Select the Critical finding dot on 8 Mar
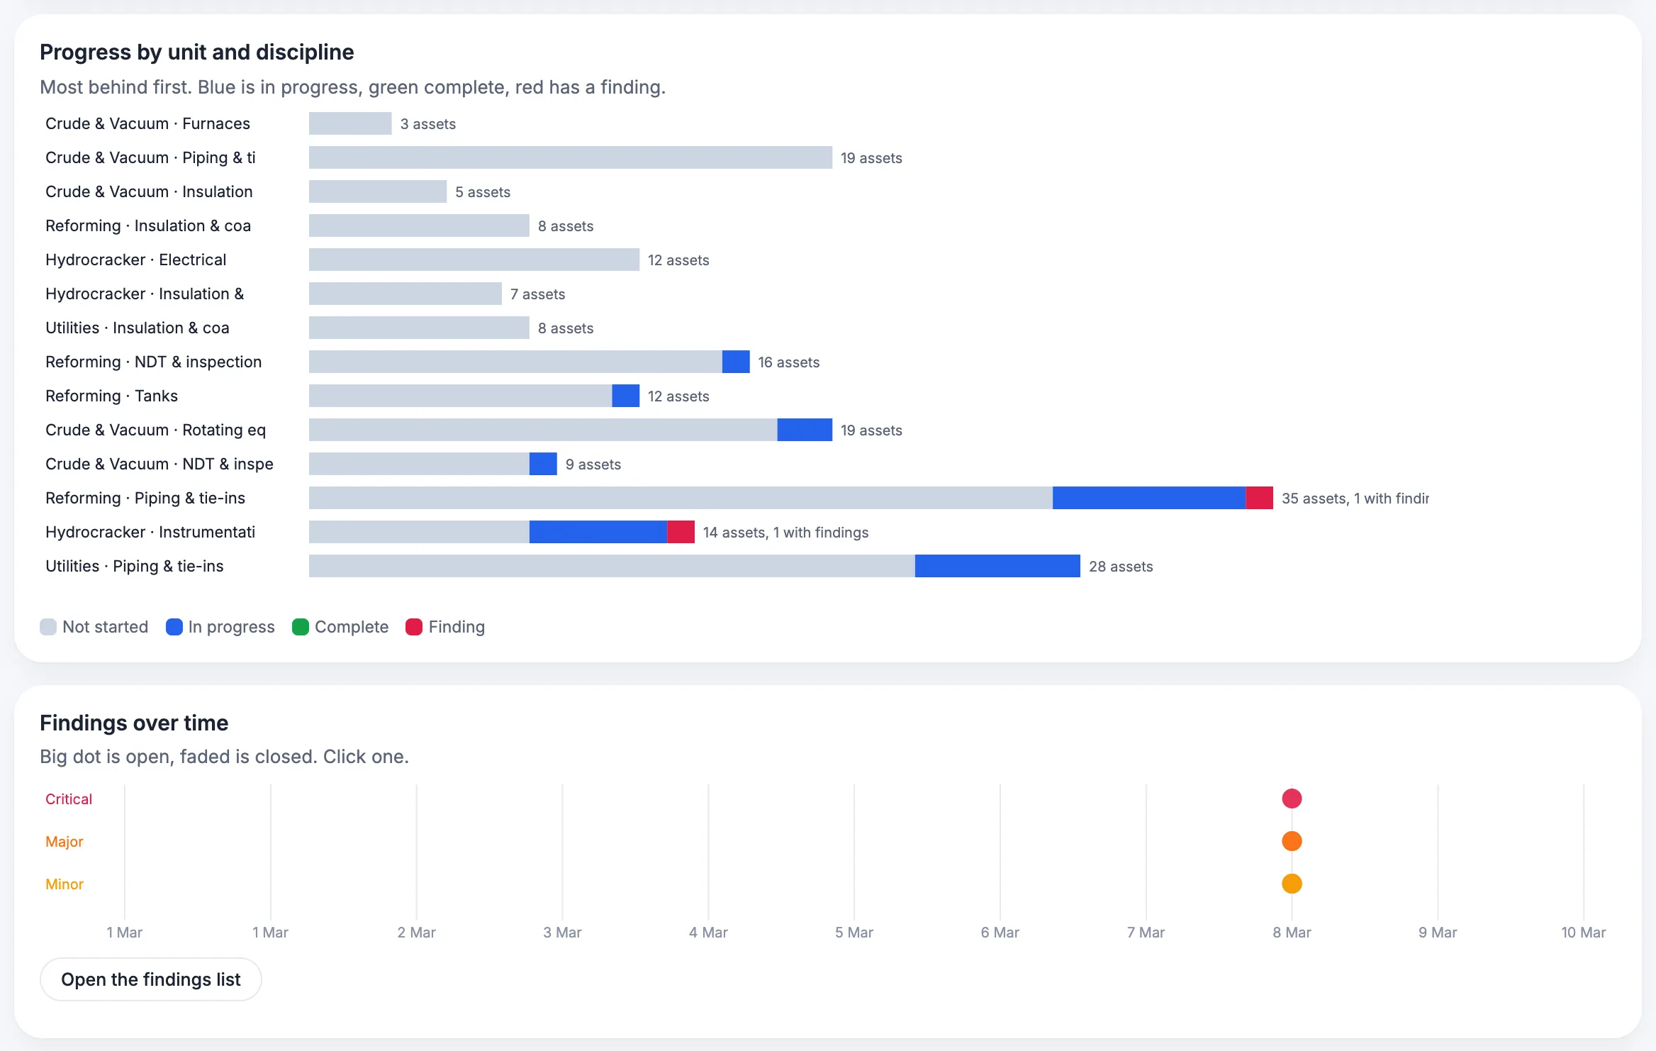 [x=1292, y=799]
